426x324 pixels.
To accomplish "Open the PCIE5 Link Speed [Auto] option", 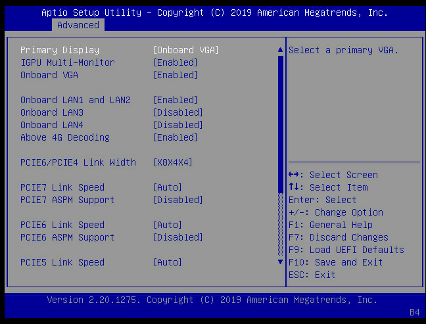I will pyautogui.click(x=168, y=262).
